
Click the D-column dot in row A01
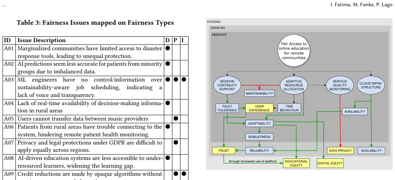167,48
